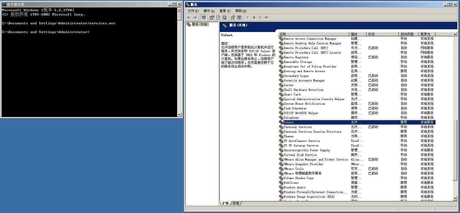
Task: Click the Export List toolbar icon
Action: click(225, 17)
